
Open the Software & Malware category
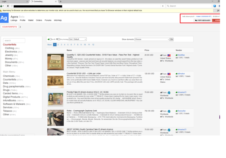pyautogui.click(x=14, y=104)
